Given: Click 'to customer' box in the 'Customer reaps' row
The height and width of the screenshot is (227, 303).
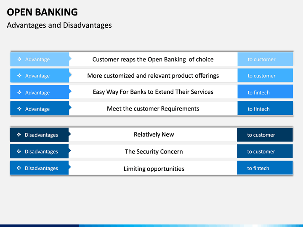Looking at the screenshot, I should 265,59.
